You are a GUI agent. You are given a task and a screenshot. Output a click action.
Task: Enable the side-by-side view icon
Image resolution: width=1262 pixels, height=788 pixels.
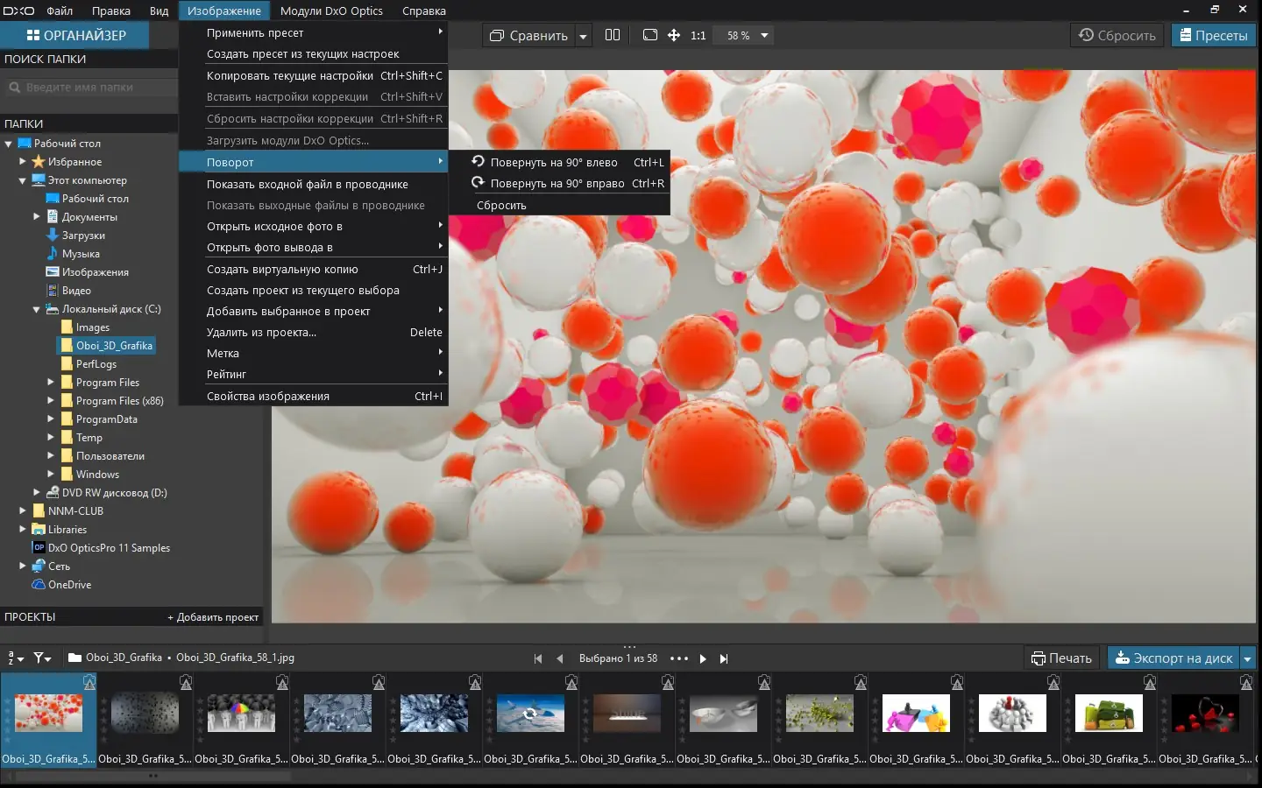(x=613, y=35)
